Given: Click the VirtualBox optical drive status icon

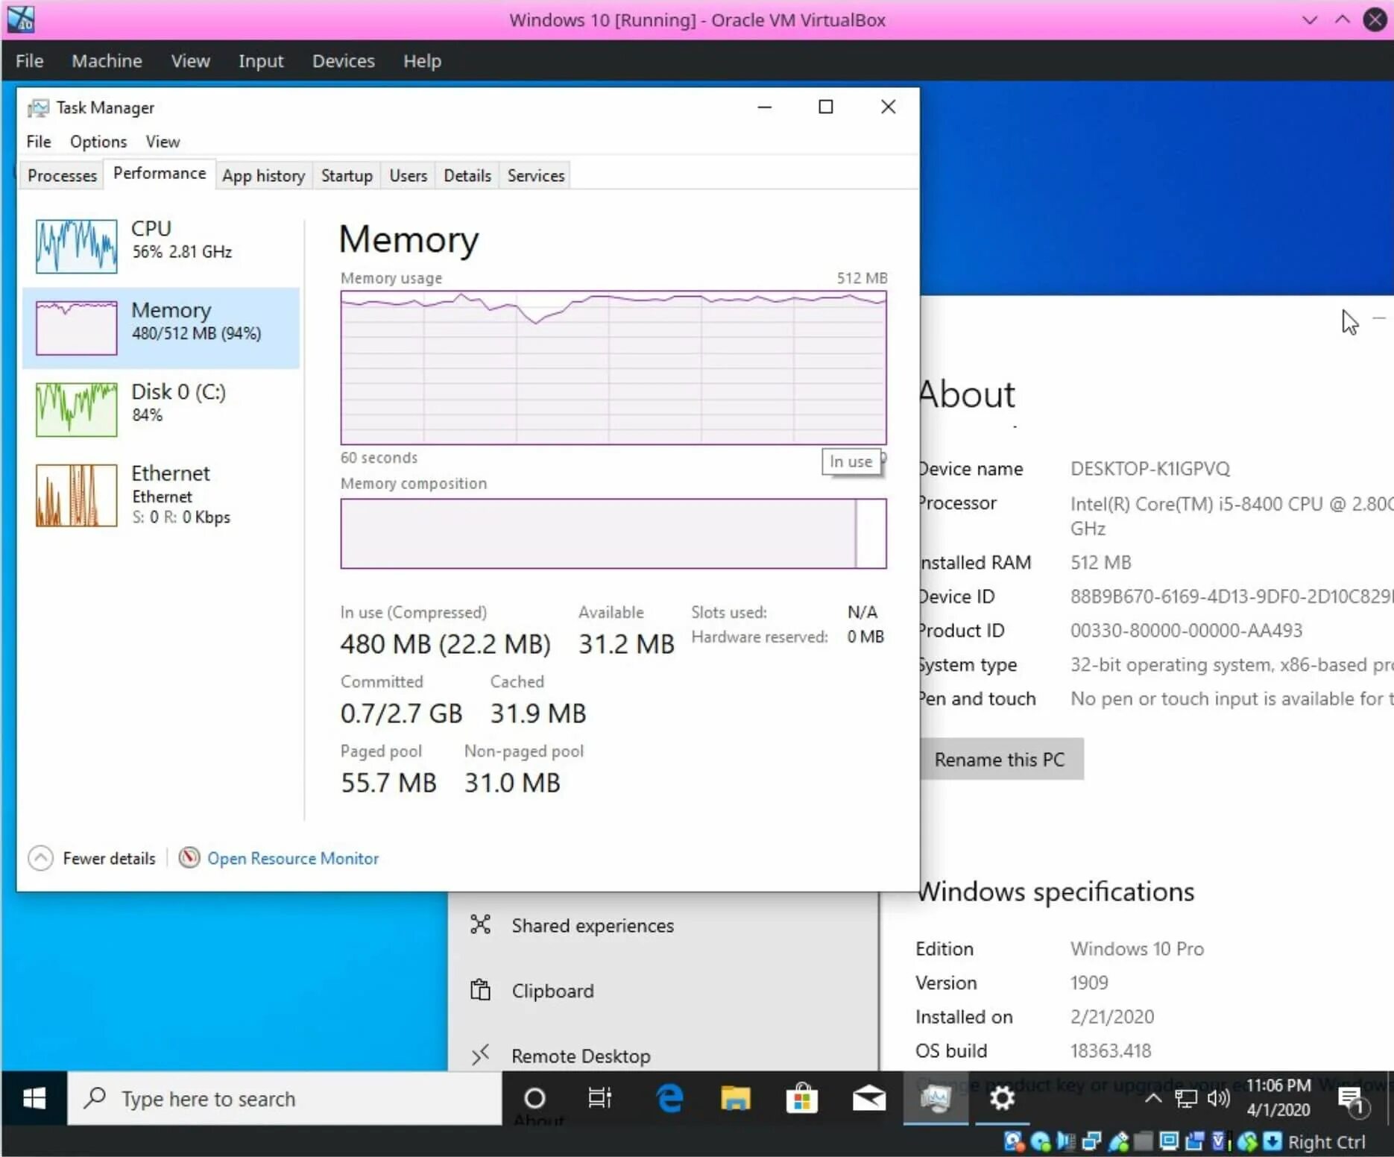Looking at the screenshot, I should (1039, 1141).
